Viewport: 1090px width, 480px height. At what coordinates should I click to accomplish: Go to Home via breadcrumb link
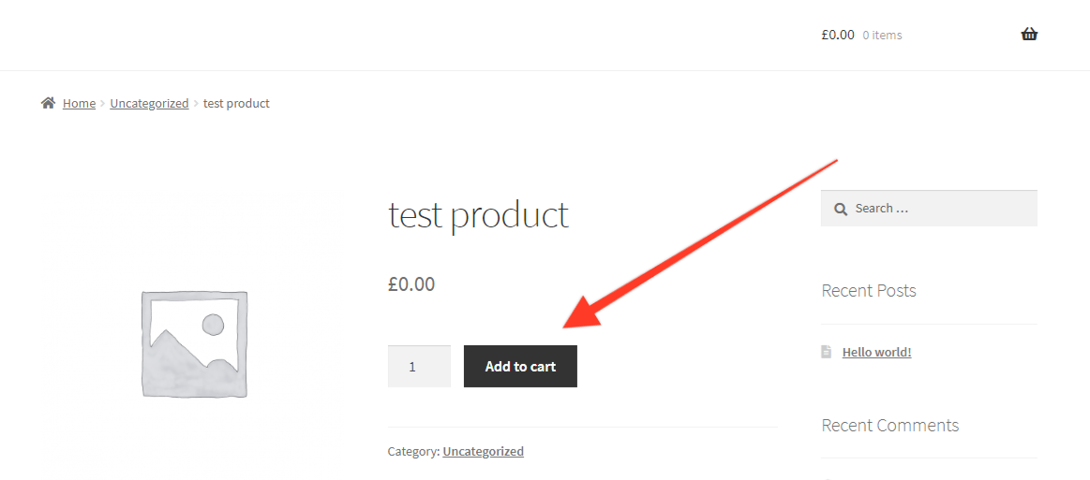coord(80,103)
